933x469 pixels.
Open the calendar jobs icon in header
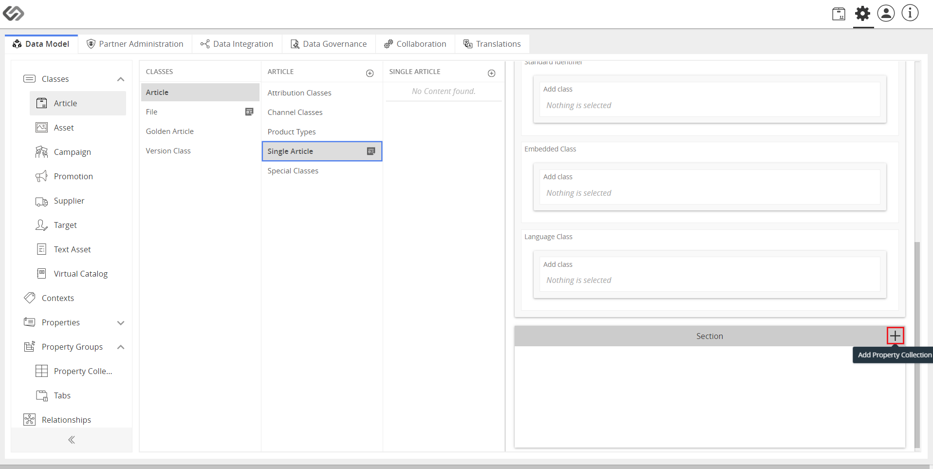(839, 14)
